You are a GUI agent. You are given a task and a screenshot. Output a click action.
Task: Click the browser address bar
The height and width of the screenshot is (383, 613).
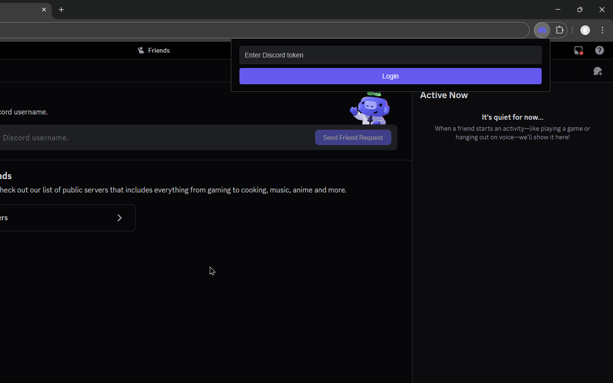[x=264, y=30]
